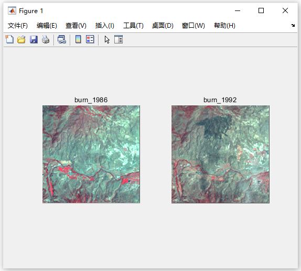Open the 窗口(W) menu
The image size is (301, 271).
[x=193, y=26]
